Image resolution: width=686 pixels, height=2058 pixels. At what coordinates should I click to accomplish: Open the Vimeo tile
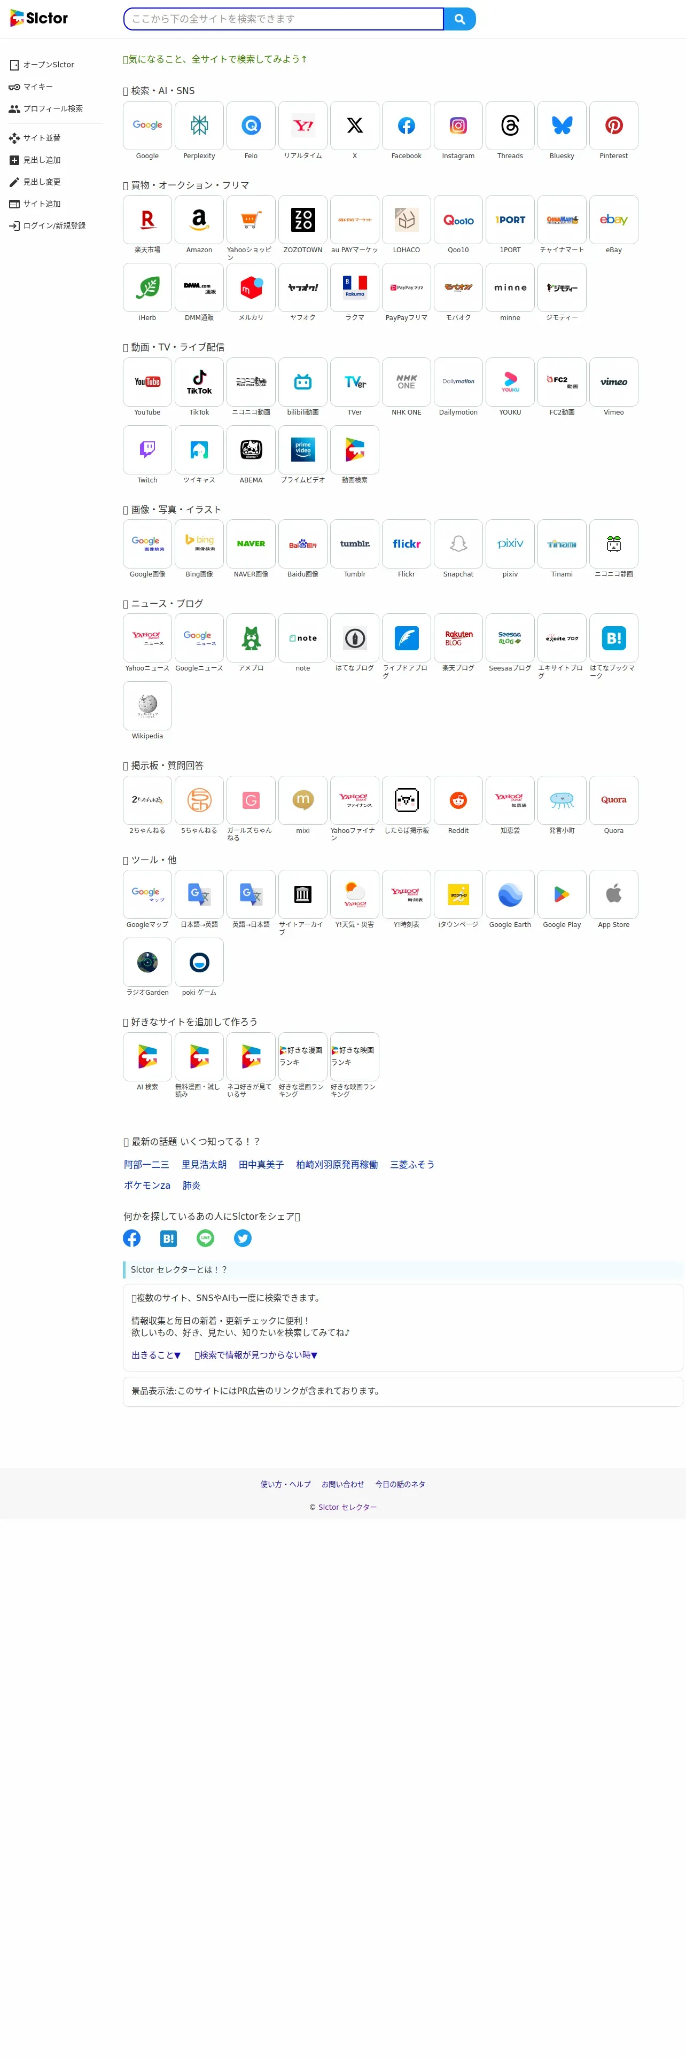click(x=614, y=382)
